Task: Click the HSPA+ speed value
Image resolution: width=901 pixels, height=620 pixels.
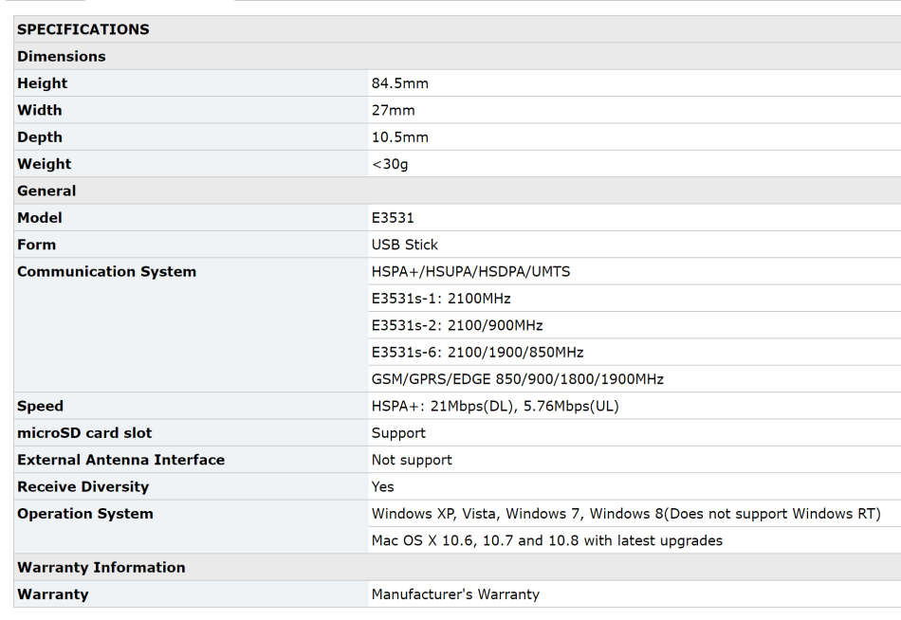Action: pos(495,406)
